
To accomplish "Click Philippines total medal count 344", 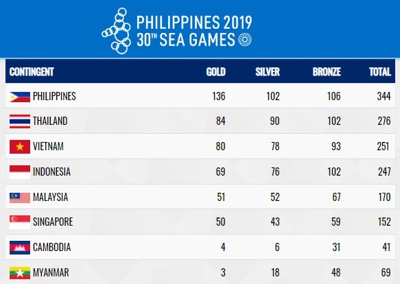I will coord(384,96).
